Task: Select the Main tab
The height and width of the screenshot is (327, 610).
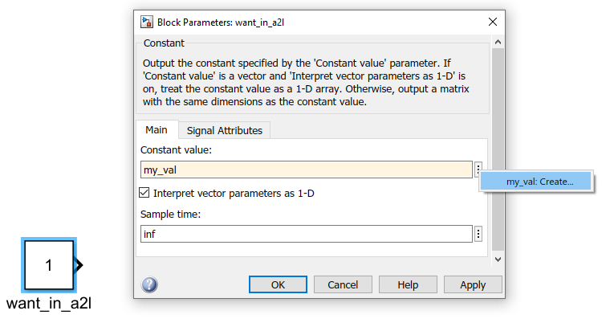Action: coord(157,129)
